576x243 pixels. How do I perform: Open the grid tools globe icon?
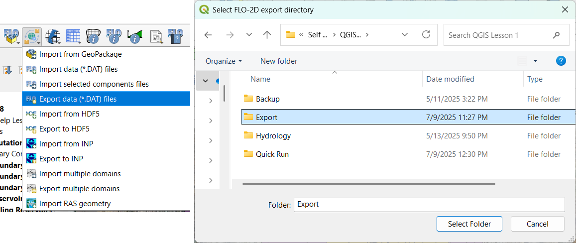point(53,36)
